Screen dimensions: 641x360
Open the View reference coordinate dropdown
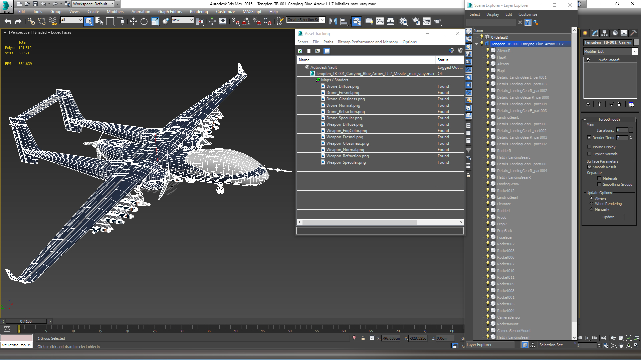pos(182,20)
